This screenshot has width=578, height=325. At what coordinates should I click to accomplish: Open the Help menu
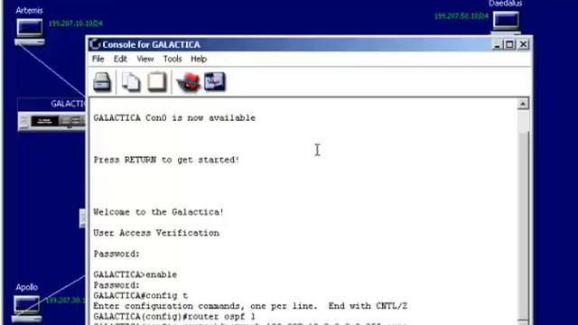coord(199,59)
